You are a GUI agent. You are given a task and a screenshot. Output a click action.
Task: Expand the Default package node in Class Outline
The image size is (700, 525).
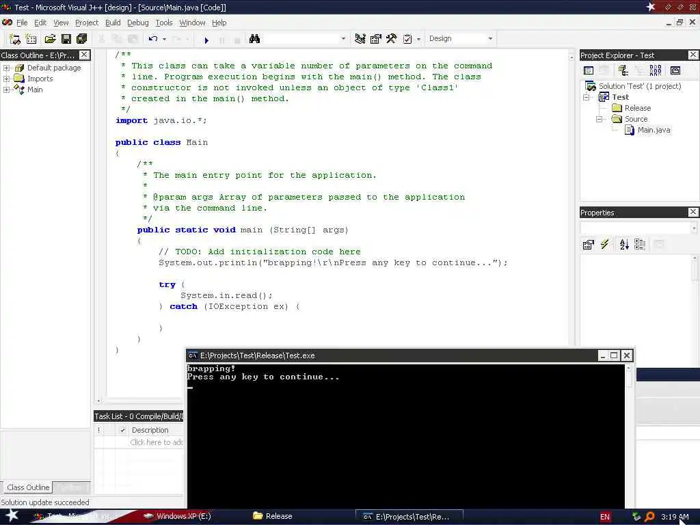click(6, 68)
